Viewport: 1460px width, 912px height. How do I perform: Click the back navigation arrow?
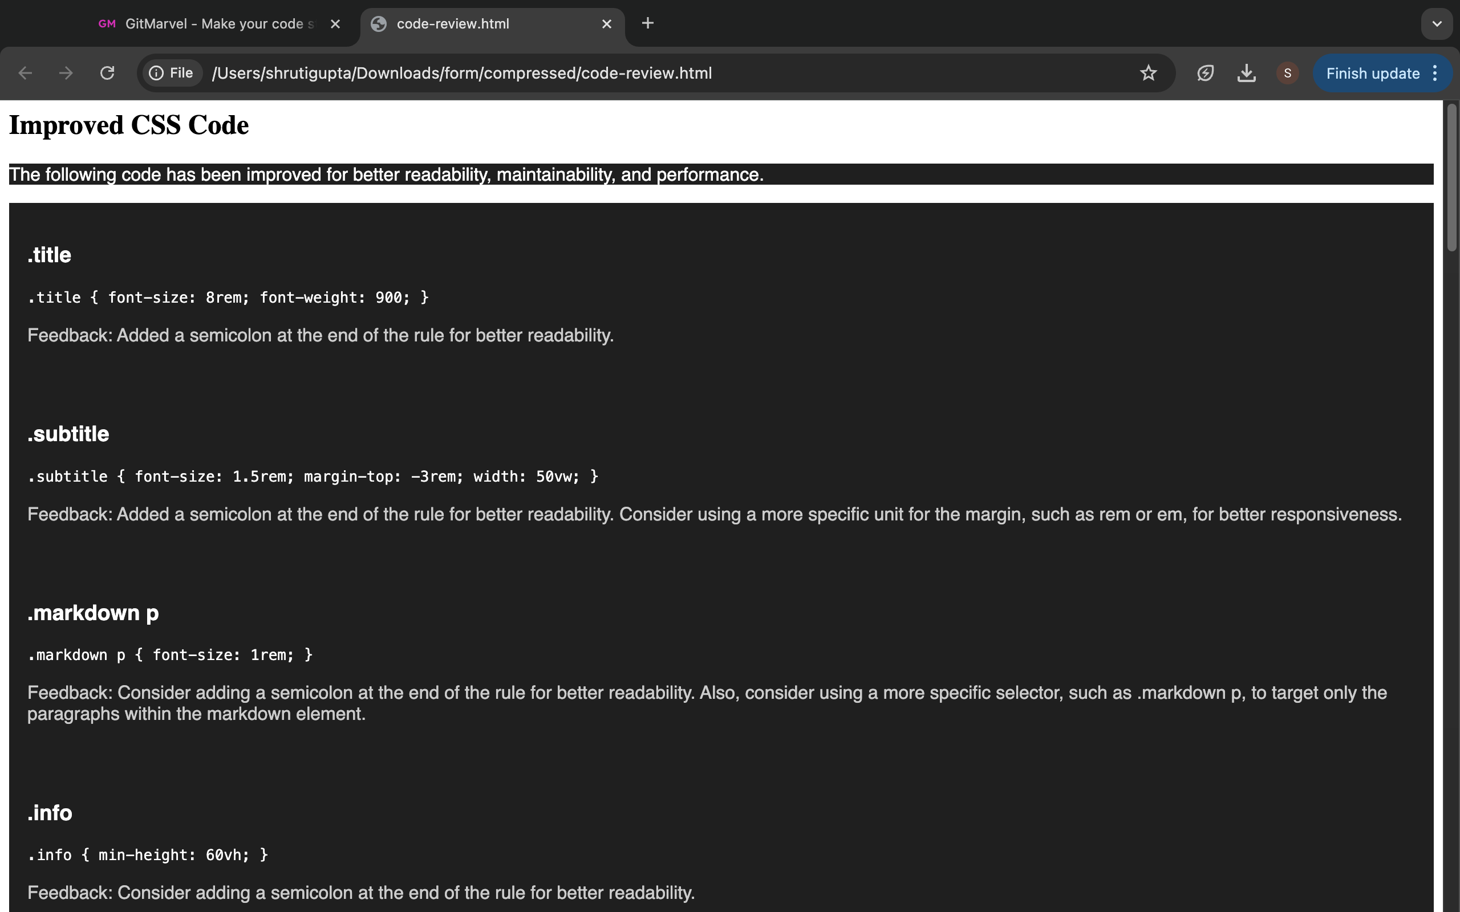click(25, 73)
